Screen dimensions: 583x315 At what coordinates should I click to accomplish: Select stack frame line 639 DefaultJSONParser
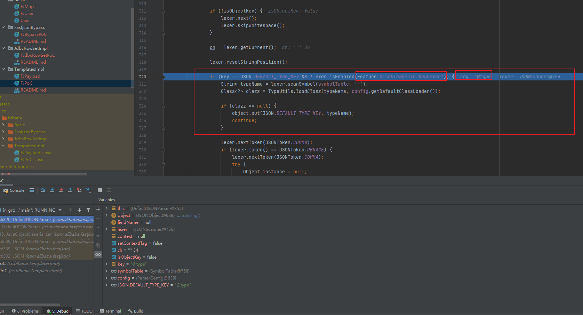47,242
